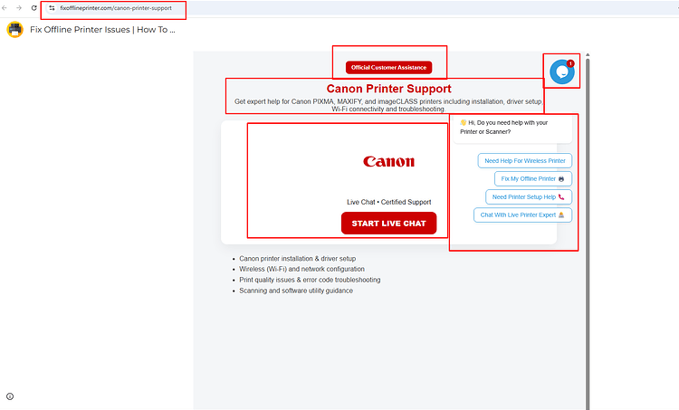Viewport: 679px width, 410px height.
Task: Reload the page with refresh icon
Action: click(x=33, y=8)
